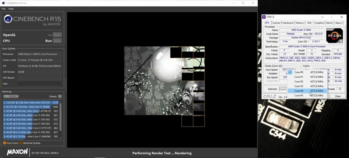Select ranking row i7-4770K score 822
The image size is (349, 158).
pyautogui.click(x=31, y=111)
